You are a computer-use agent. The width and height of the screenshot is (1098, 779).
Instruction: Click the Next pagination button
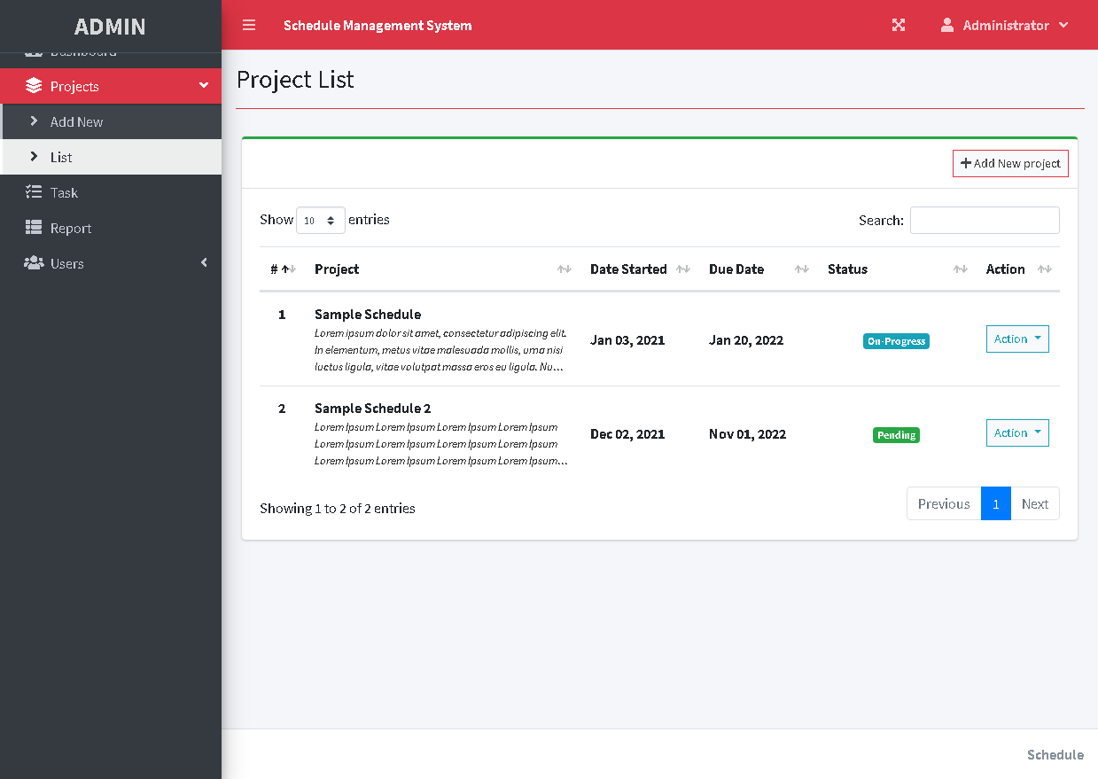(1035, 503)
